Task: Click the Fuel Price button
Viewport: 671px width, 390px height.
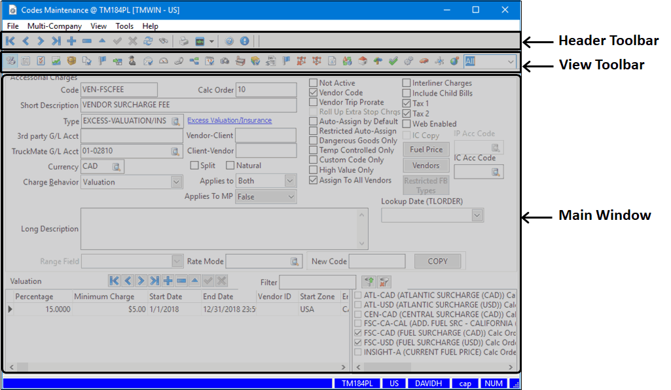Action: point(426,149)
